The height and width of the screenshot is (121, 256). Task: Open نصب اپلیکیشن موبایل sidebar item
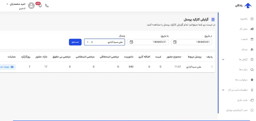[240, 110]
